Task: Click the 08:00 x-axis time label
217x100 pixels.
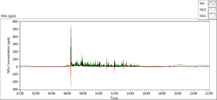Action: pyautogui.click(x=83, y=93)
